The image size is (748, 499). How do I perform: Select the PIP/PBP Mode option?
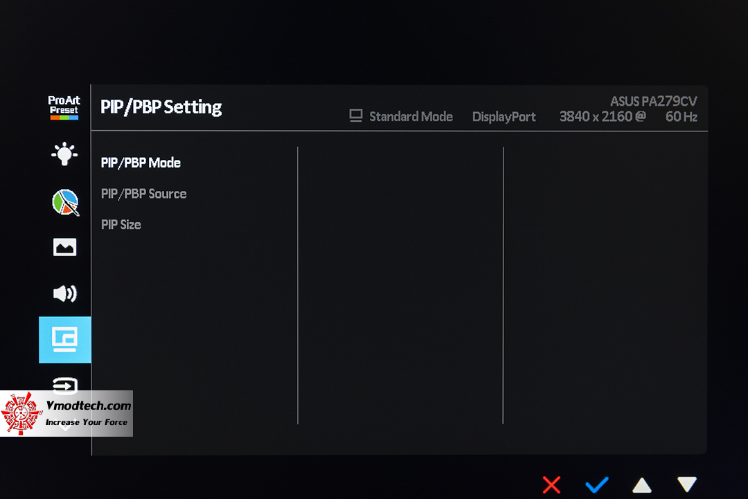141,163
